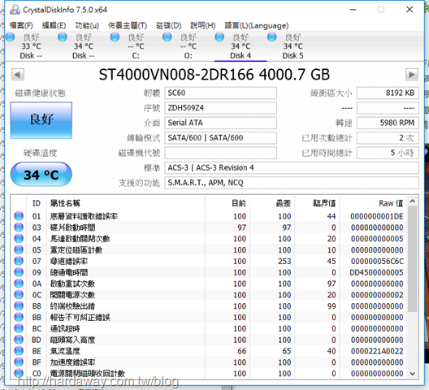
Task: Click the 臨界值 column header
Action: tap(317, 203)
